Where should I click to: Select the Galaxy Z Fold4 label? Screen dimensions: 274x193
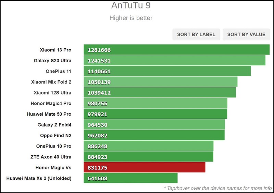[54, 125]
